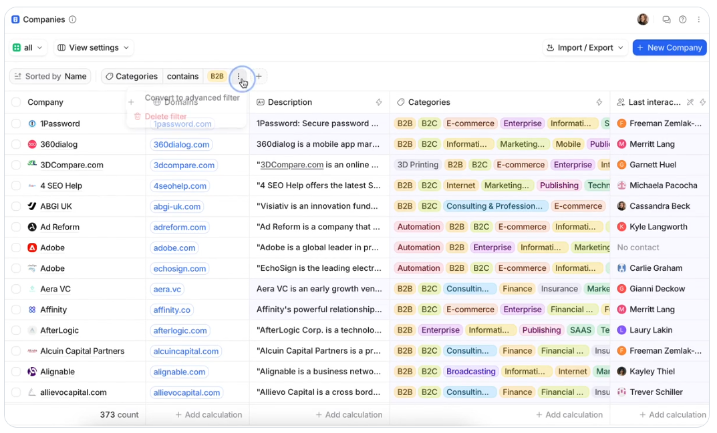Screen dimensions: 717x433
Task: Click the unpin icon in Last interaction header
Action: [x=690, y=102]
